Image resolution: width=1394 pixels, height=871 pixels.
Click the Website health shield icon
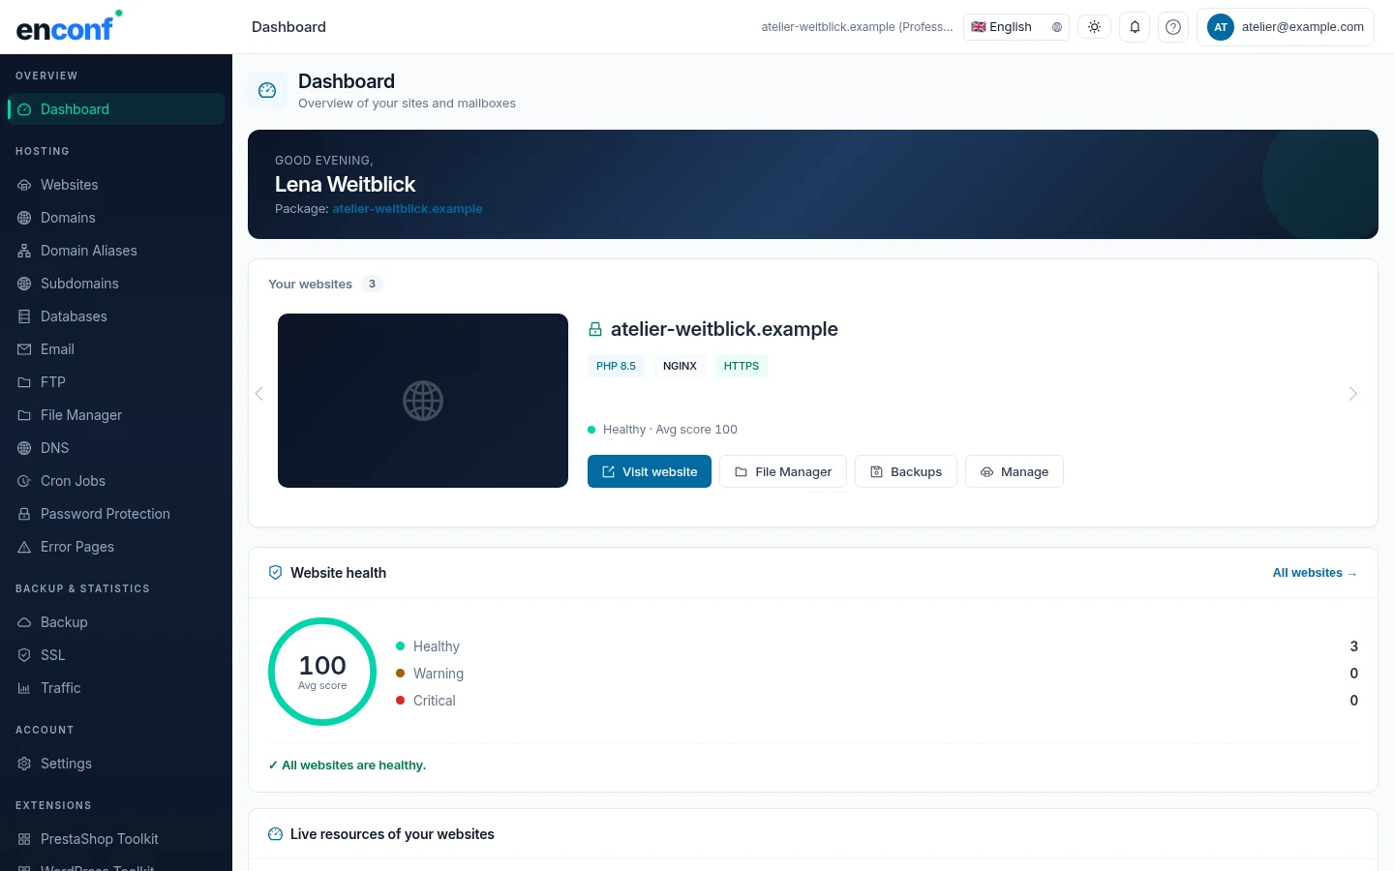[275, 573]
